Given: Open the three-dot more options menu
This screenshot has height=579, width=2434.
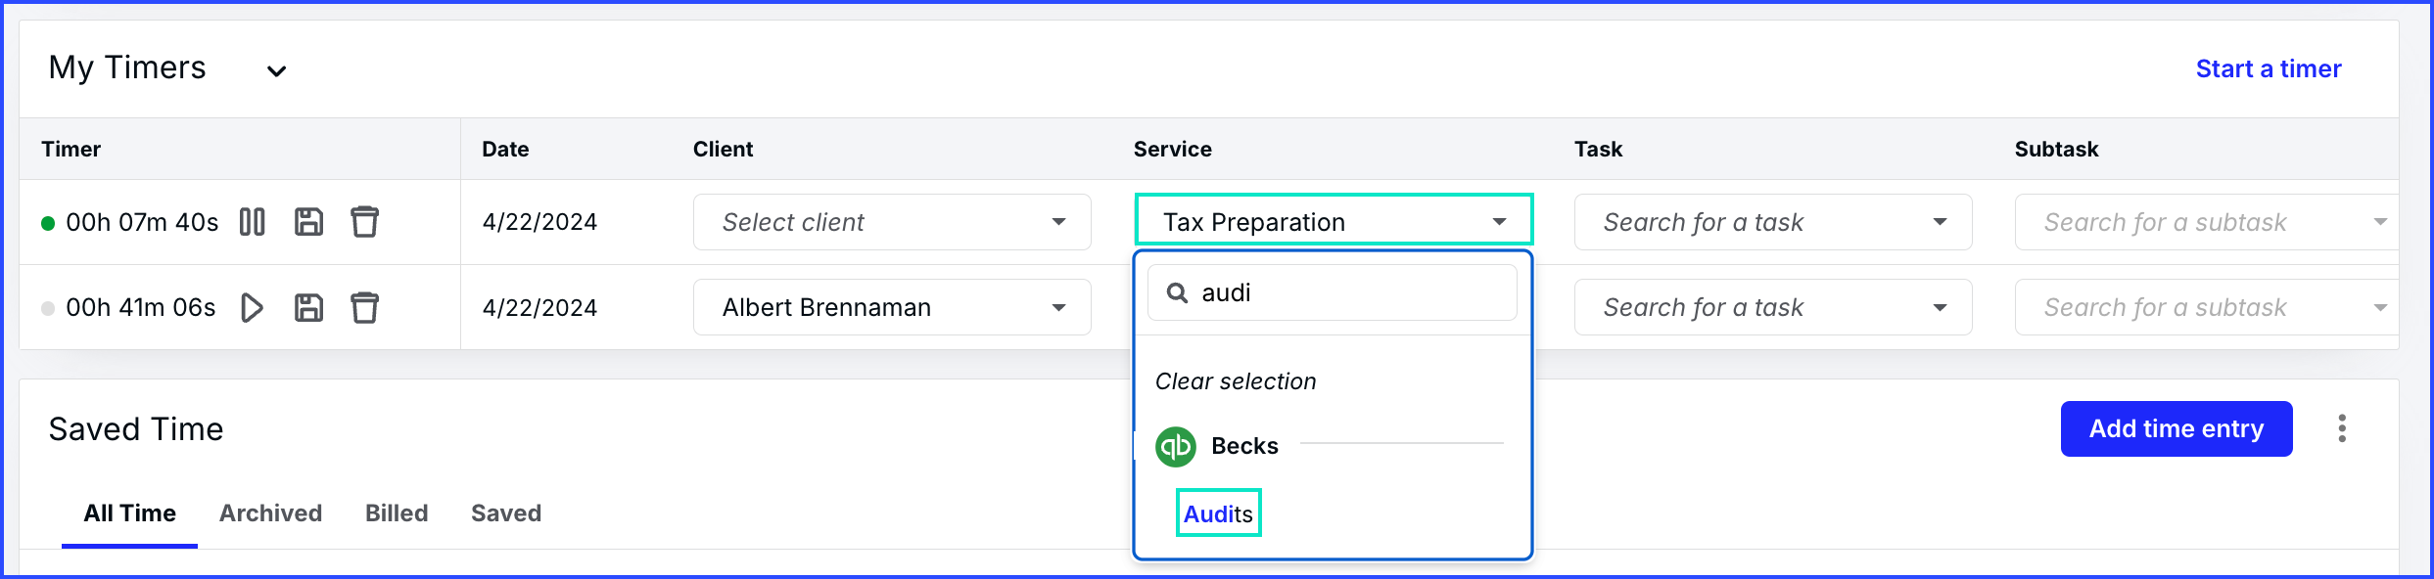Looking at the screenshot, I should 2342,428.
